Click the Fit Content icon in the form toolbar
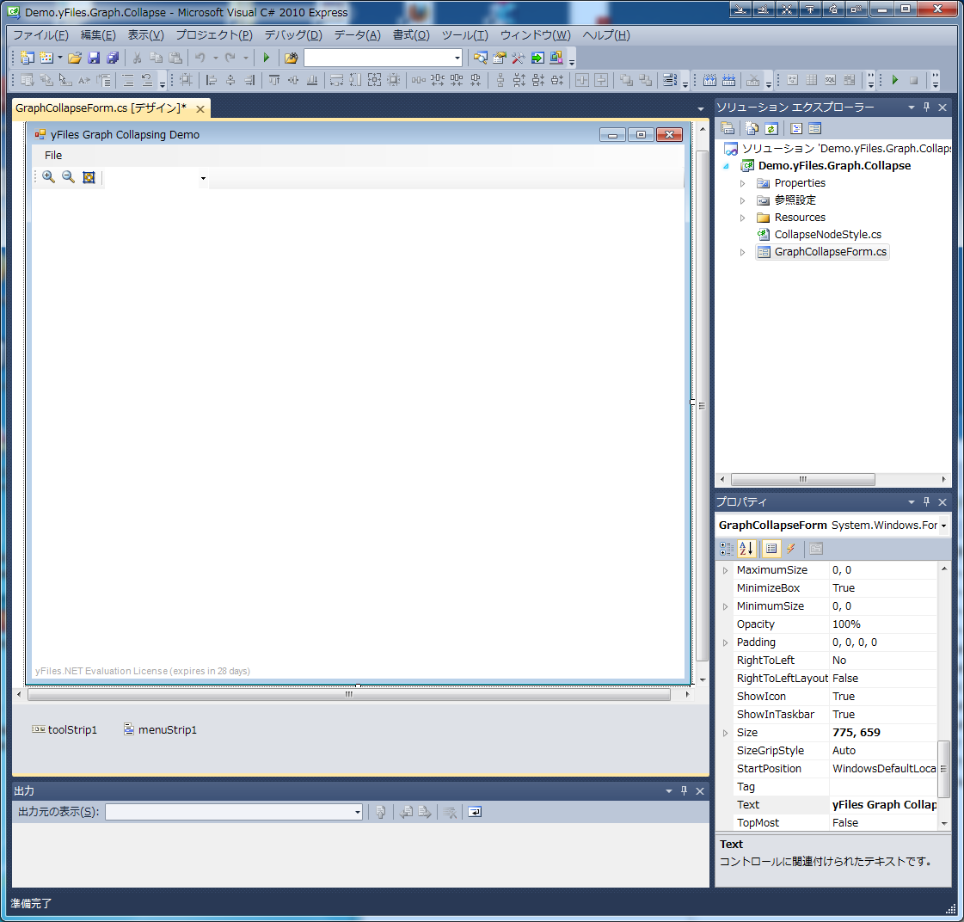The image size is (964, 922). (x=89, y=177)
